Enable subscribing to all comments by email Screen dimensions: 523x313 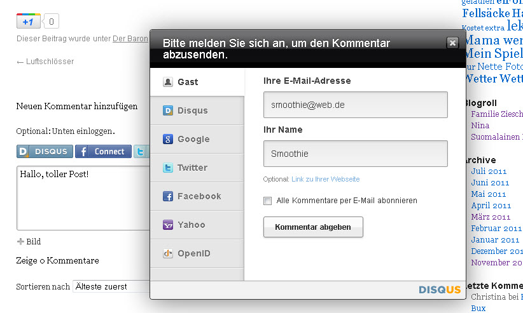coord(268,201)
